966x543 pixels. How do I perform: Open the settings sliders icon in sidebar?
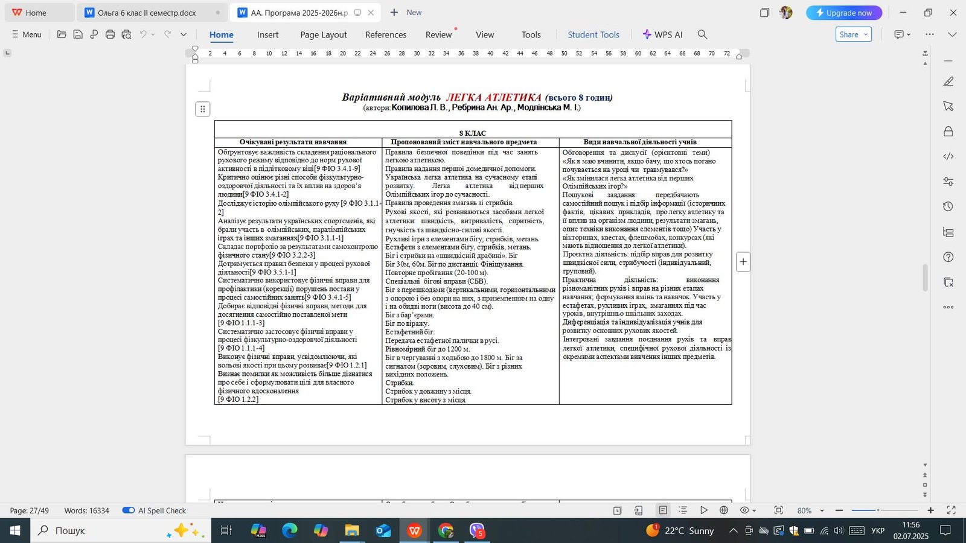pos(948,182)
